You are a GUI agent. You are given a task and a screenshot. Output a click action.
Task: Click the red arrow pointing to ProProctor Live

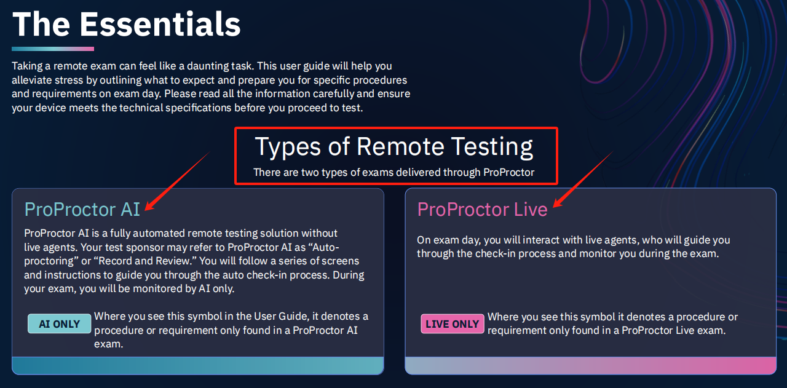(x=583, y=178)
